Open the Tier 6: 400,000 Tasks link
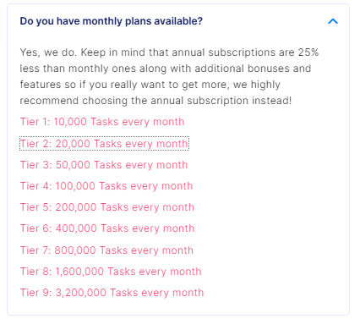The image size is (360, 319). (107, 228)
